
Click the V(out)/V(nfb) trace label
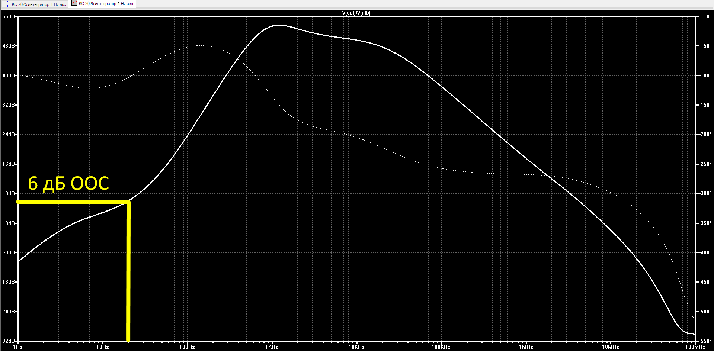point(356,13)
